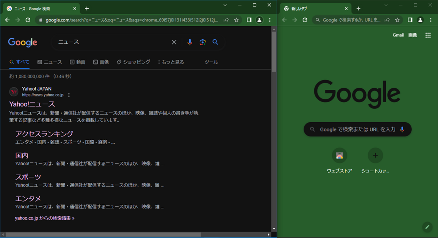The width and height of the screenshot is (438, 238).
Task: Click the vertical scrollbar in left window
Action: (274, 51)
